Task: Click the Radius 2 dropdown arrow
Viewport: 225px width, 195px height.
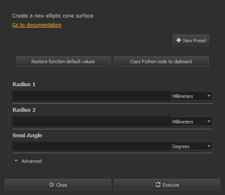Action: point(209,121)
